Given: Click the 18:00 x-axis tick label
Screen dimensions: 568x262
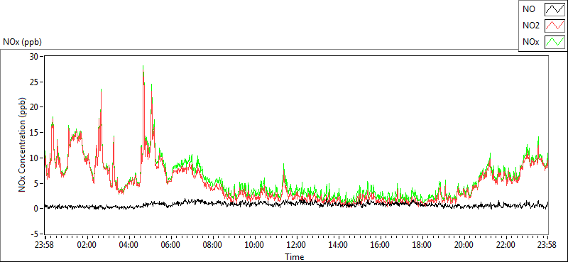Looking at the screenshot, I should click(x=422, y=245).
